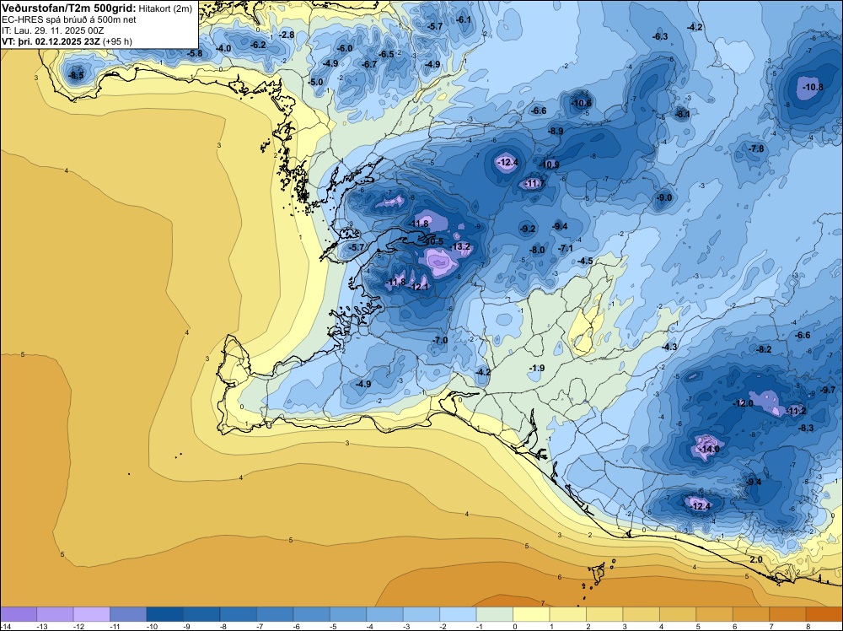Select legend swatch between -6 and -5
Viewport: 843px width, 631px height.
click(x=311, y=614)
